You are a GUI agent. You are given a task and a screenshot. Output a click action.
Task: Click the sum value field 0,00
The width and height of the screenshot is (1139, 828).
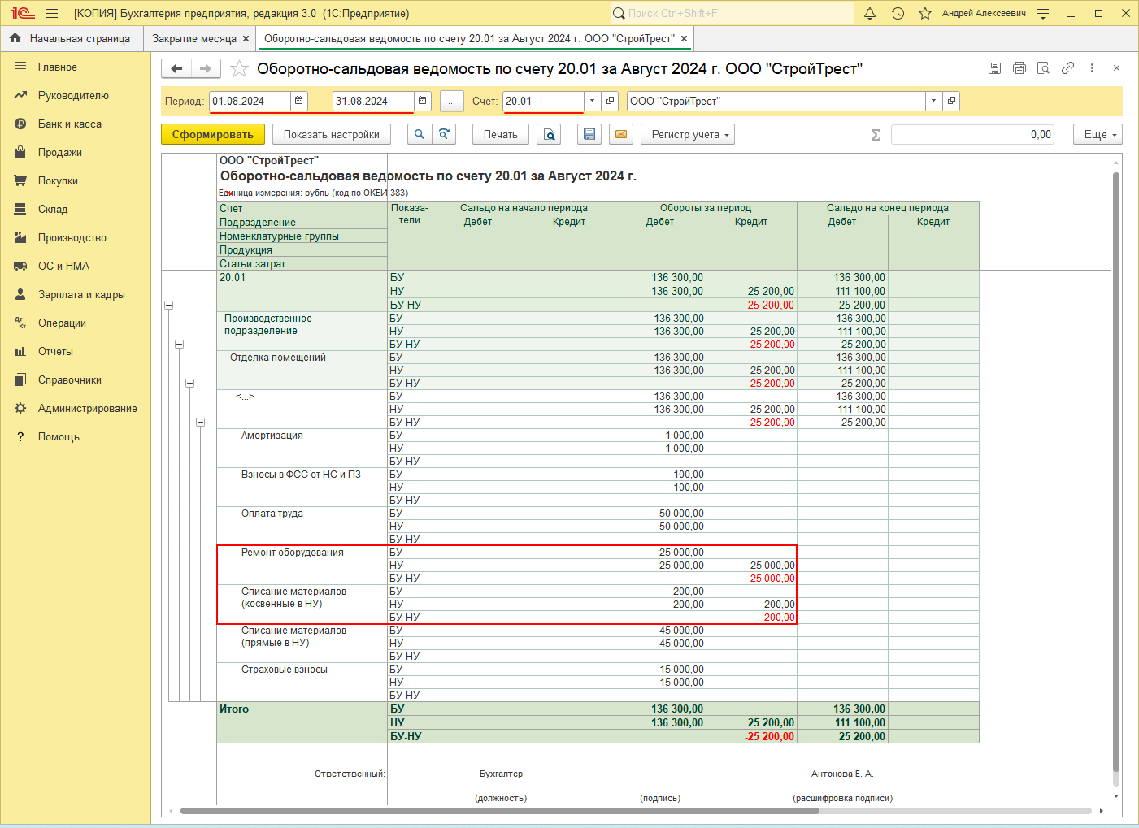(972, 135)
